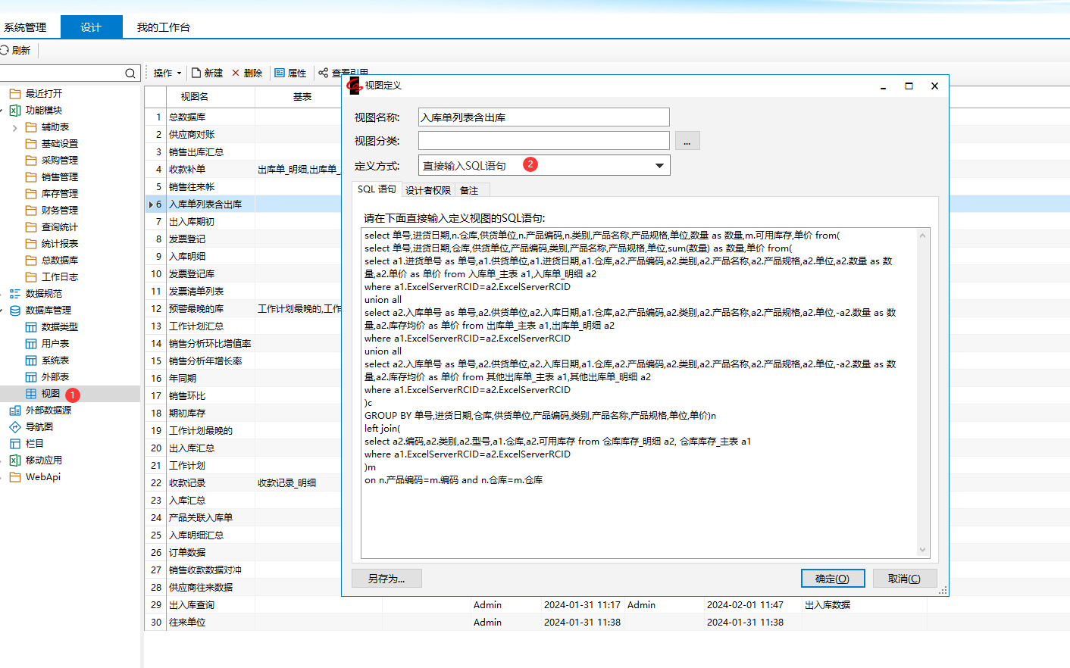The width and height of the screenshot is (1070, 668).
Task: Click the 确定 button
Action: 832,579
